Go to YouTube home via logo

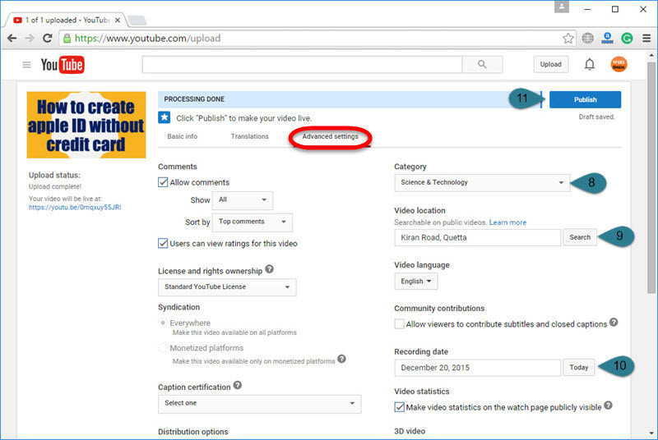(63, 65)
